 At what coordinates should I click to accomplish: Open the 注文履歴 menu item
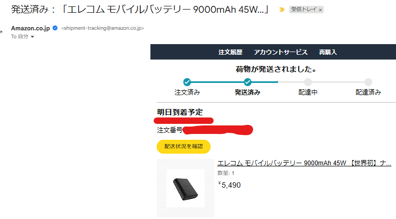point(230,52)
